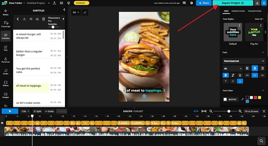The height and width of the screenshot is (146, 268).
Task: Click the Split button
Action: tap(38, 111)
